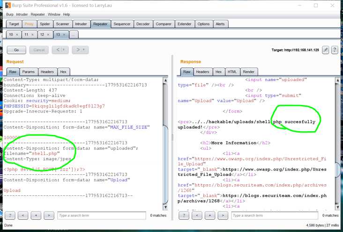
Task: Open Request search help question button
Action: pyautogui.click(x=10, y=216)
